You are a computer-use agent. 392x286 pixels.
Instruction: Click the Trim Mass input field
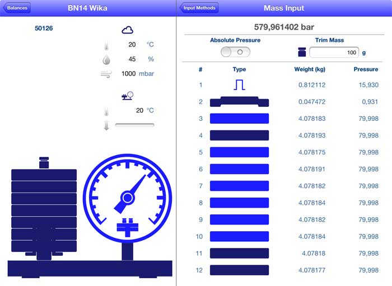[334, 53]
